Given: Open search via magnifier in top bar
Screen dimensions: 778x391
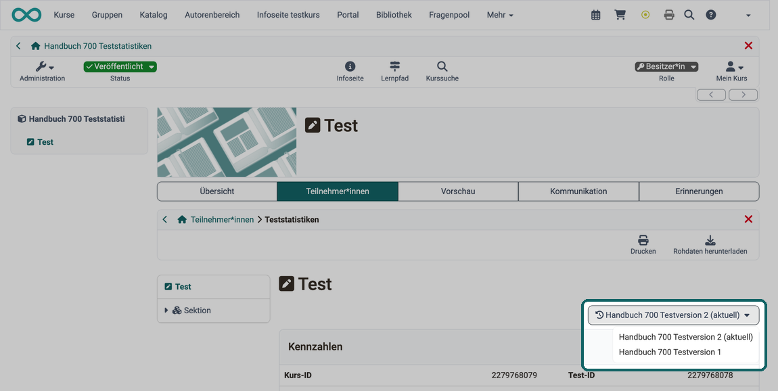Looking at the screenshot, I should point(689,15).
